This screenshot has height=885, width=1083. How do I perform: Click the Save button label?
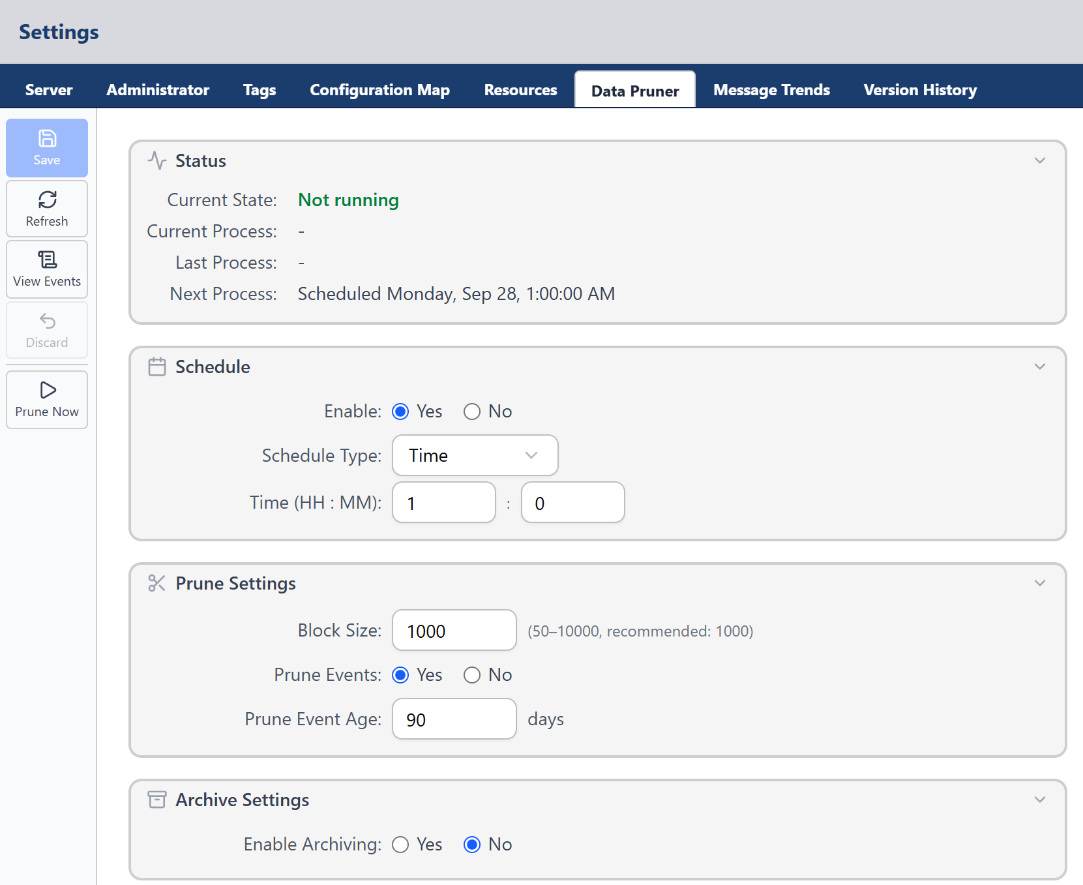point(47,160)
